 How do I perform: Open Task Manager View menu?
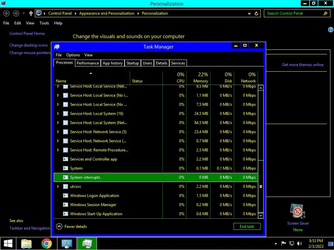(88, 55)
